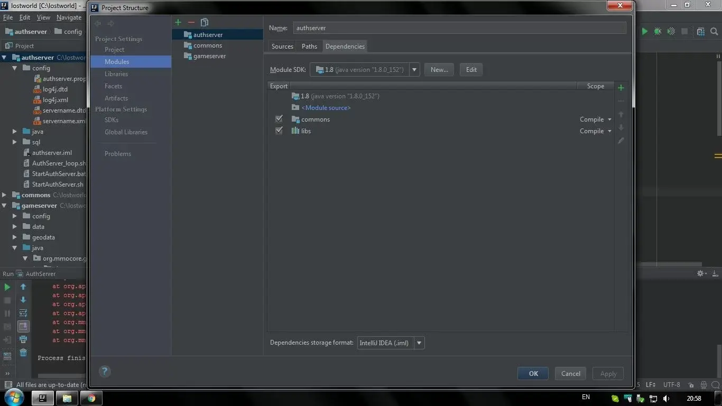Open Run panel settings gear
The width and height of the screenshot is (722, 406).
(x=701, y=273)
